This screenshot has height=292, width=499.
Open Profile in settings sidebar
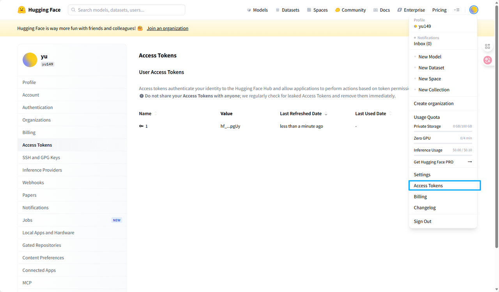[x=72, y=82]
